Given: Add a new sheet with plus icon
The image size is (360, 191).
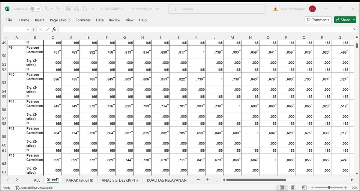Looking at the screenshot, I should (x=207, y=180).
